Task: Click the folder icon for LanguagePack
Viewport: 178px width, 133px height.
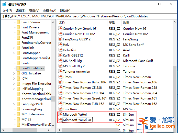Action: 18,104
